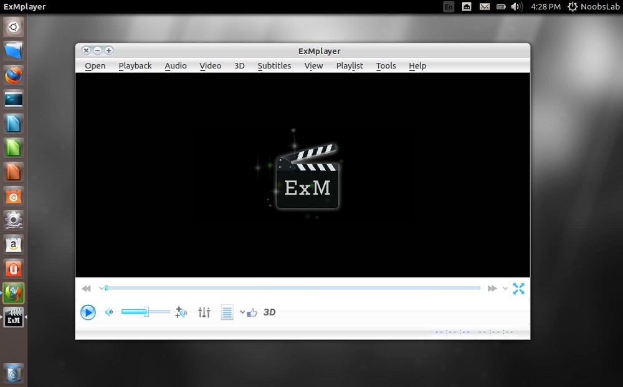Viewport: 623px width, 387px height.
Task: Click the elapsed time display in status bar
Action: [x=452, y=332]
